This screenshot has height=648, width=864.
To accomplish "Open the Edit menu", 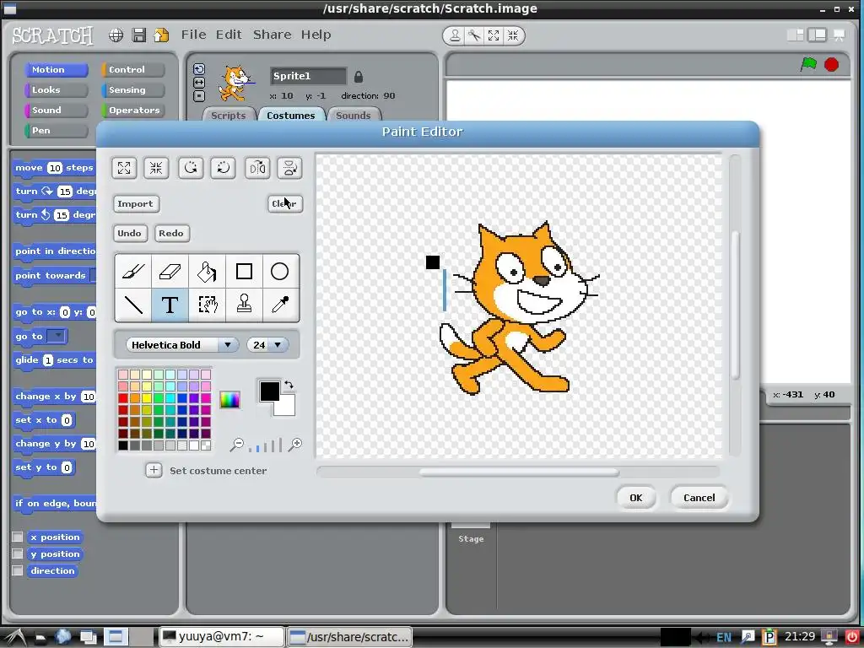I will coord(229,35).
